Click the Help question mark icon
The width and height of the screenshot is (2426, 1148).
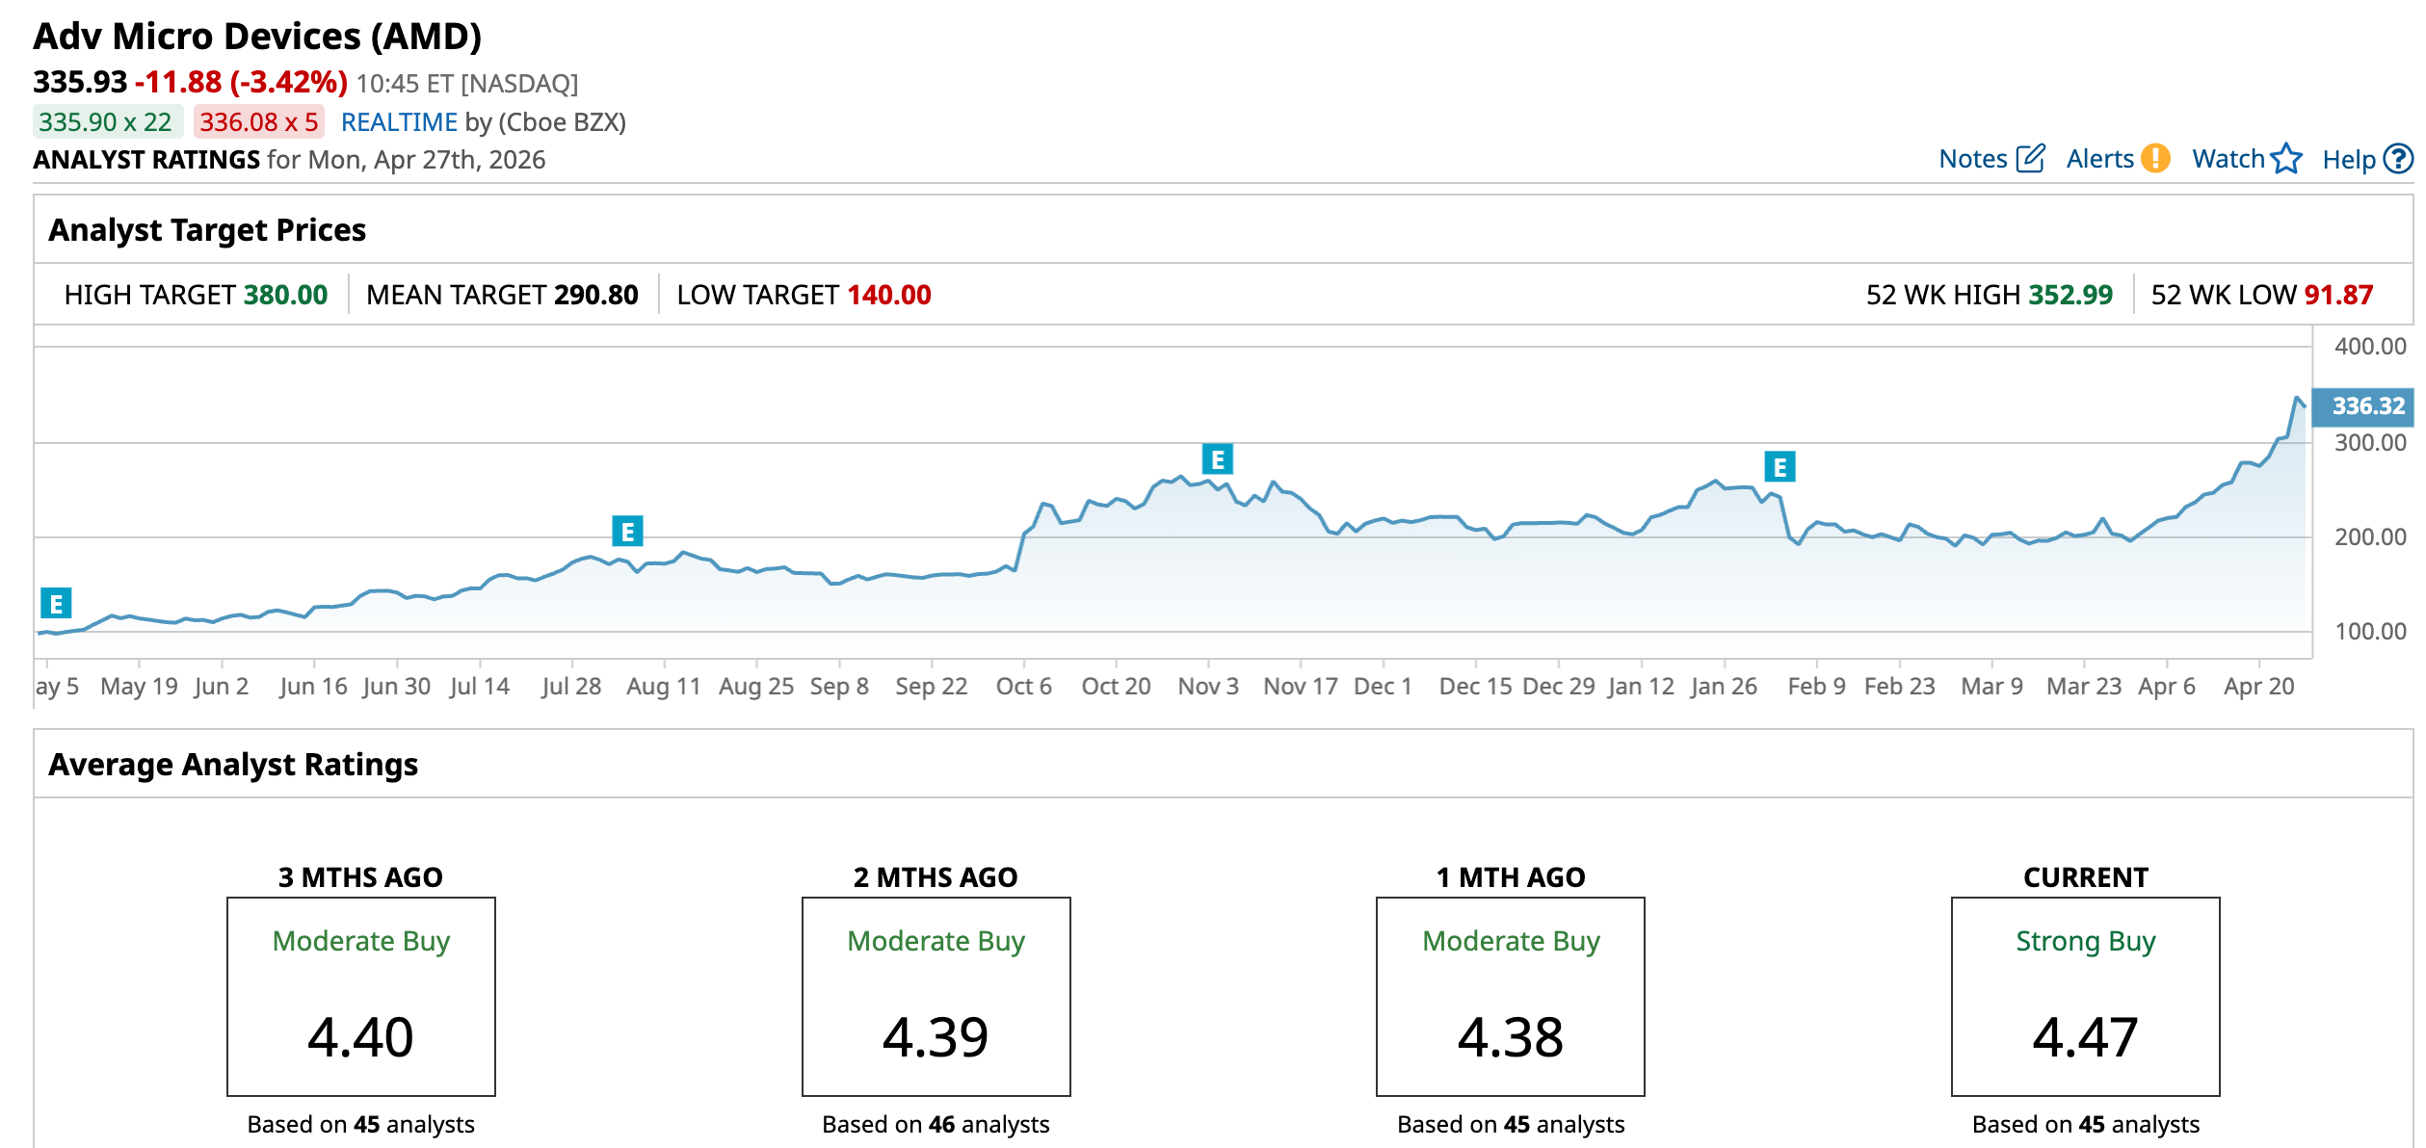(x=2397, y=159)
